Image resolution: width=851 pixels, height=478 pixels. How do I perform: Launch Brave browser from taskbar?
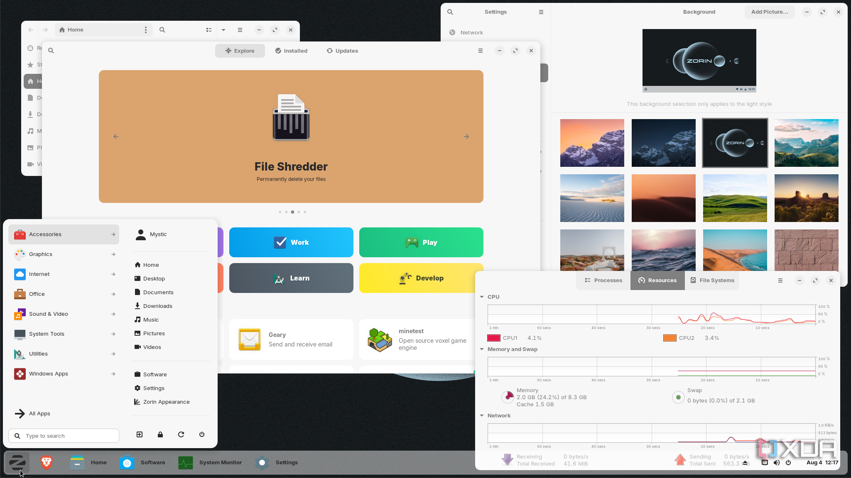click(x=47, y=462)
